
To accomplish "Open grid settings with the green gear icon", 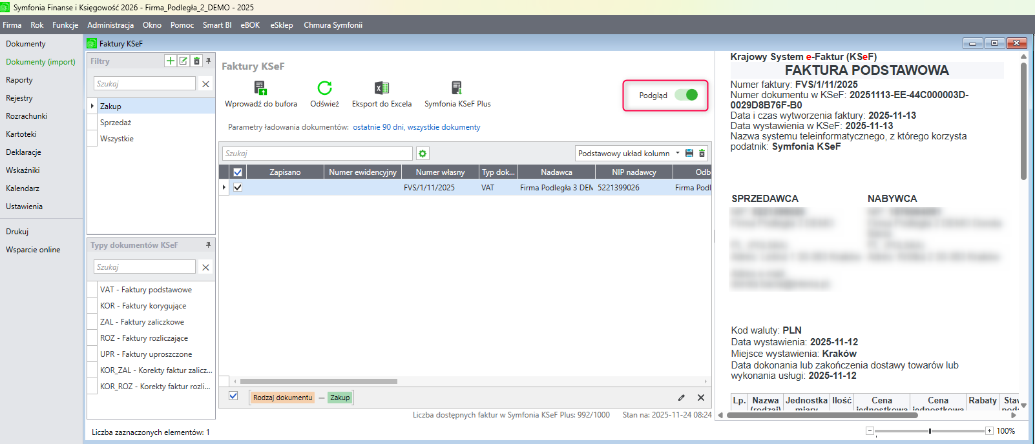I will click(x=423, y=154).
